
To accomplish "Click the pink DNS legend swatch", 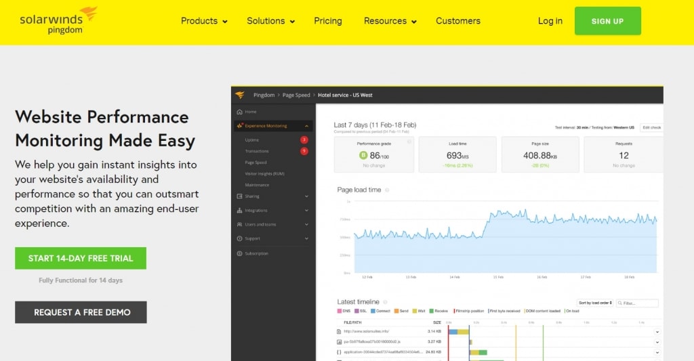I will point(340,311).
